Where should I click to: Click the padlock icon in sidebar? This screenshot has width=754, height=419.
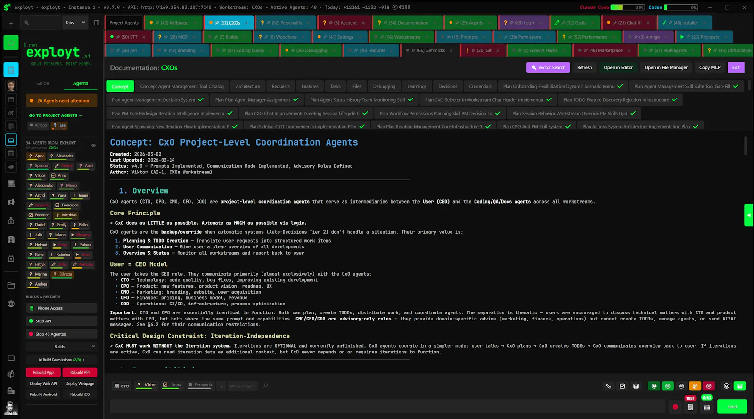click(x=11, y=258)
